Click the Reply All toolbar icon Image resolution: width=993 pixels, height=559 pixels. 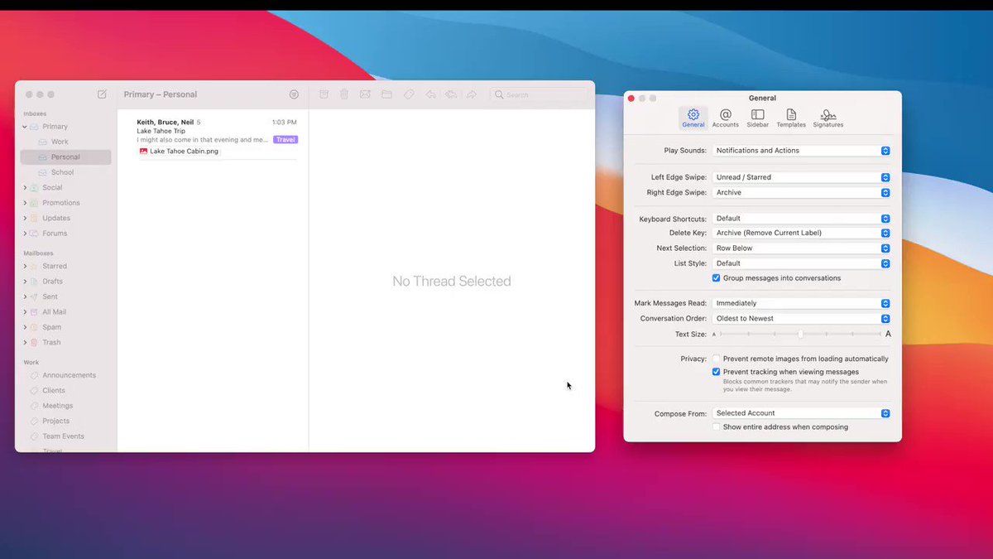pyautogui.click(x=451, y=94)
